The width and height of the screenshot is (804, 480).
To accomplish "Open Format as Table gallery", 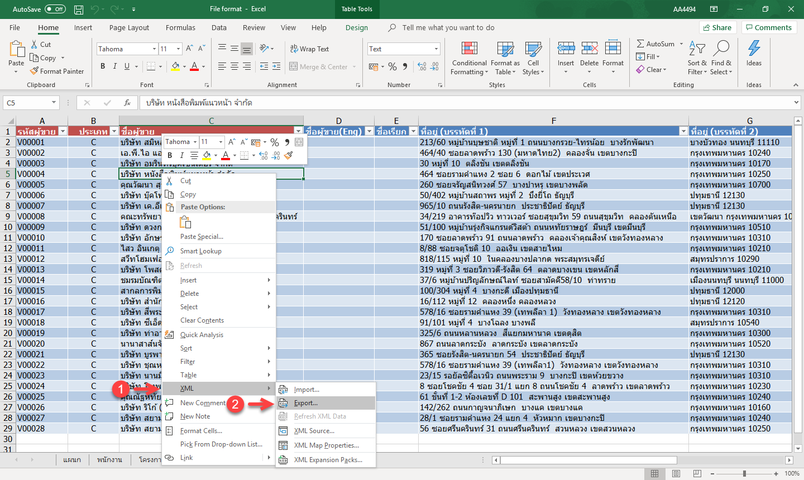I will coord(505,58).
